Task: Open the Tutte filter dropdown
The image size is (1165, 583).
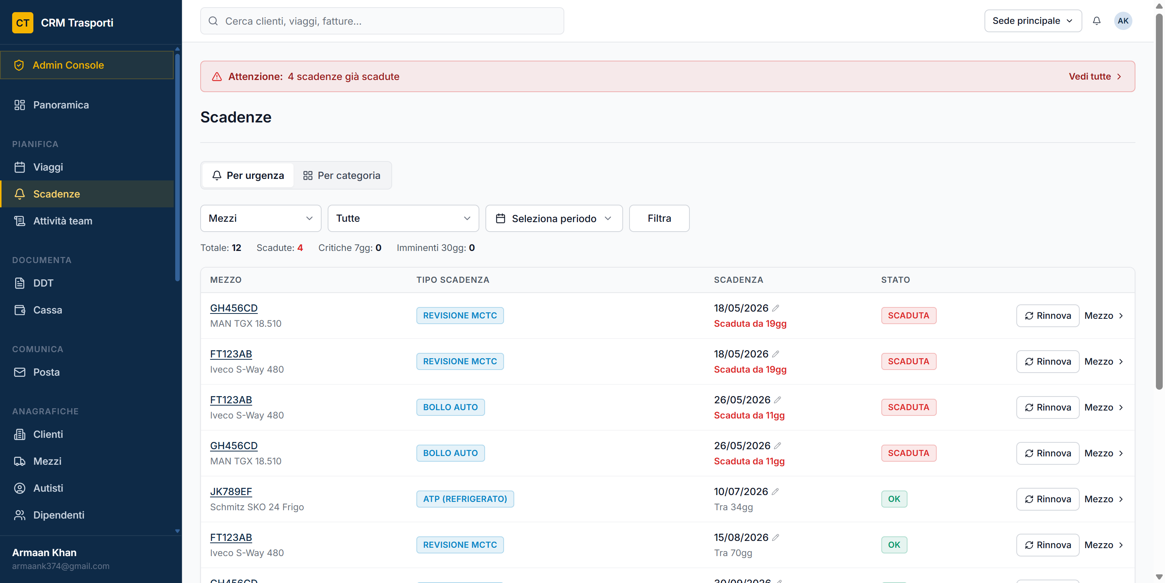Action: click(403, 218)
